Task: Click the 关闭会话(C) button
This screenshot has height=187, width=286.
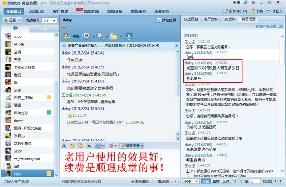Action: pos(140,181)
